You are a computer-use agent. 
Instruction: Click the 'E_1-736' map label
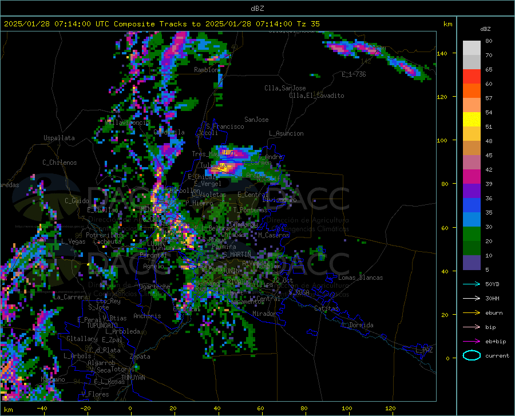pos(354,74)
